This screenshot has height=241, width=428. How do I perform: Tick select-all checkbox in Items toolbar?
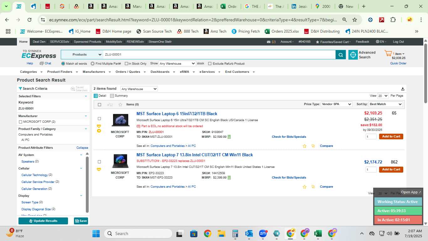pos(99,104)
